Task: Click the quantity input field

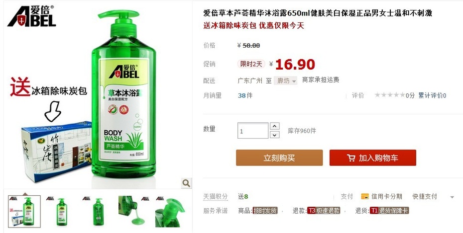Action: pos(253,131)
